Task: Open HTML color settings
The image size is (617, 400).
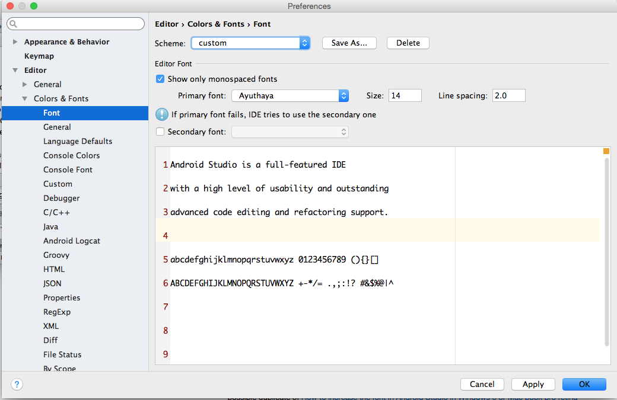Action: [54, 269]
